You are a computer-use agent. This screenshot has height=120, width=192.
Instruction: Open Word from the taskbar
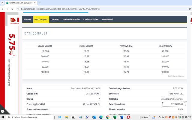[x=121, y=117]
